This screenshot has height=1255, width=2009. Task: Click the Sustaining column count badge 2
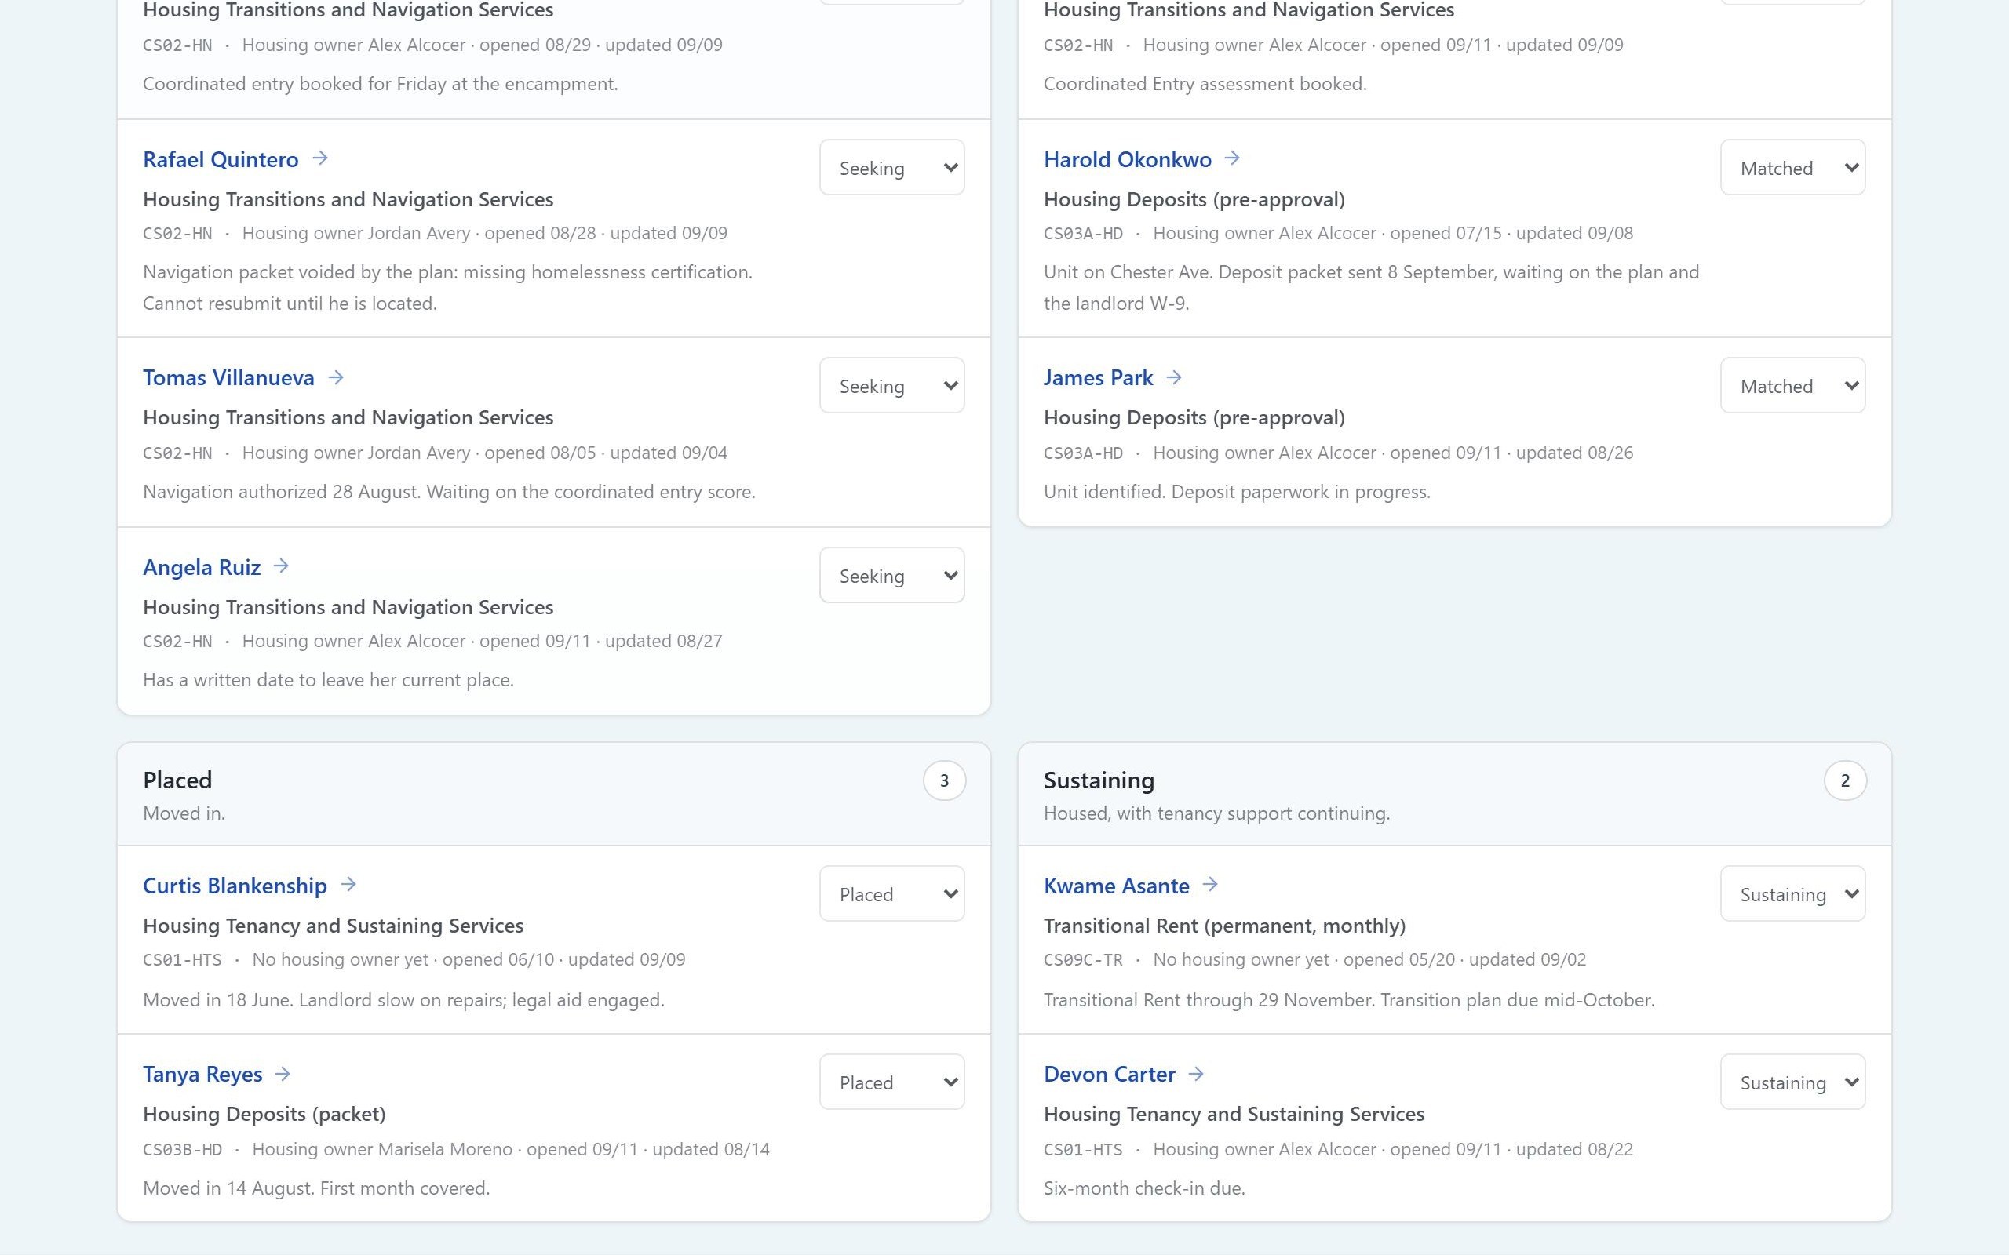click(1845, 780)
